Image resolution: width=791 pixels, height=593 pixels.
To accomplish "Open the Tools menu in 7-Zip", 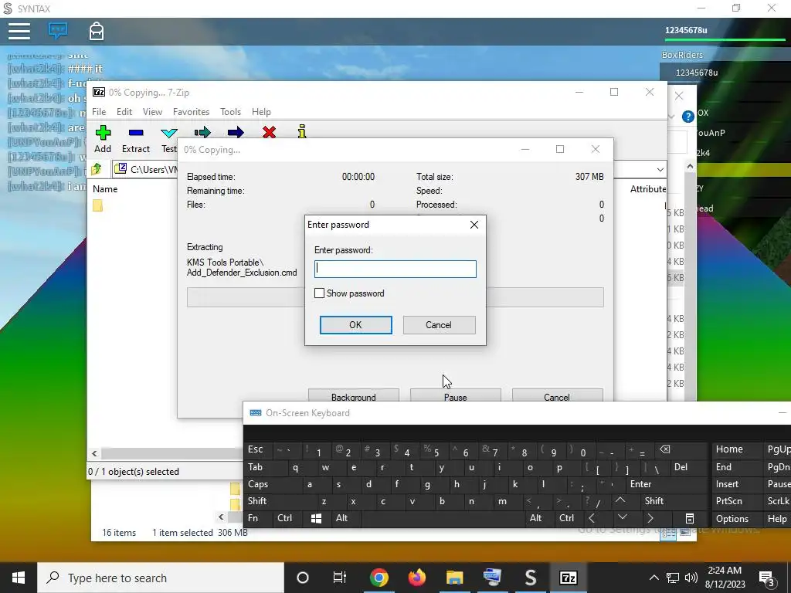I will click(230, 112).
